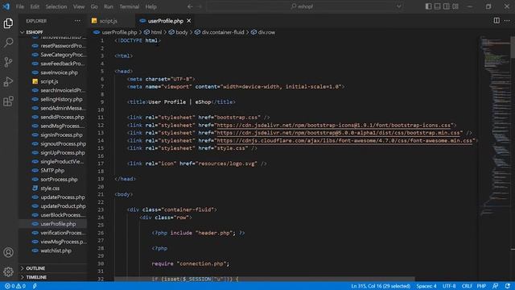Open saveInvoice.php in the explorer
Screen dimensions: 515x290
pyautogui.click(x=59, y=72)
